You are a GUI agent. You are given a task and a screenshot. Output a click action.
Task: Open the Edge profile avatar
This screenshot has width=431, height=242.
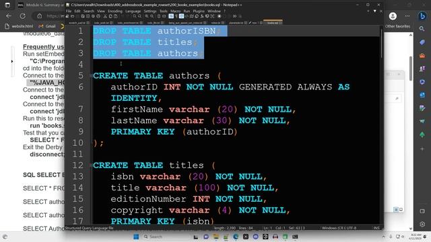click(393, 16)
